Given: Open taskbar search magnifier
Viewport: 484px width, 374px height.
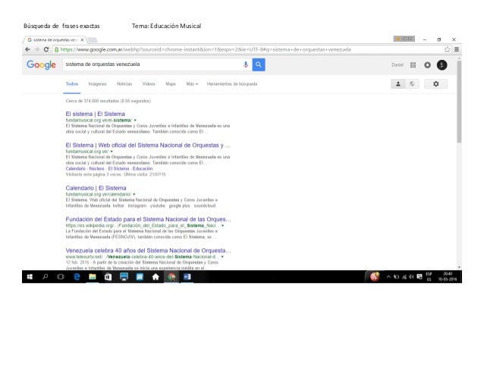Looking at the screenshot, I should point(46,277).
